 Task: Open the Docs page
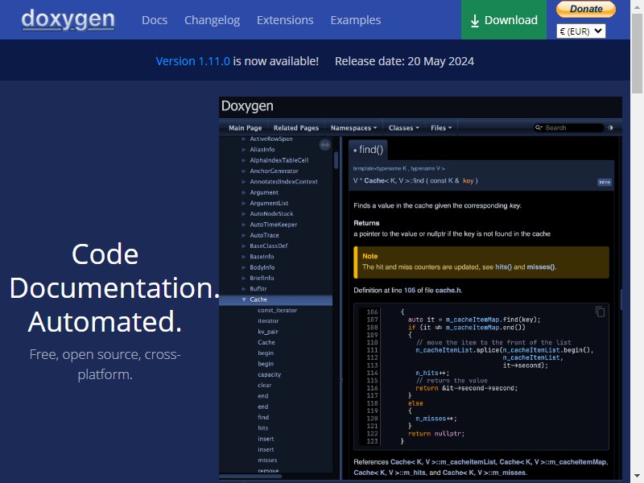coord(155,20)
